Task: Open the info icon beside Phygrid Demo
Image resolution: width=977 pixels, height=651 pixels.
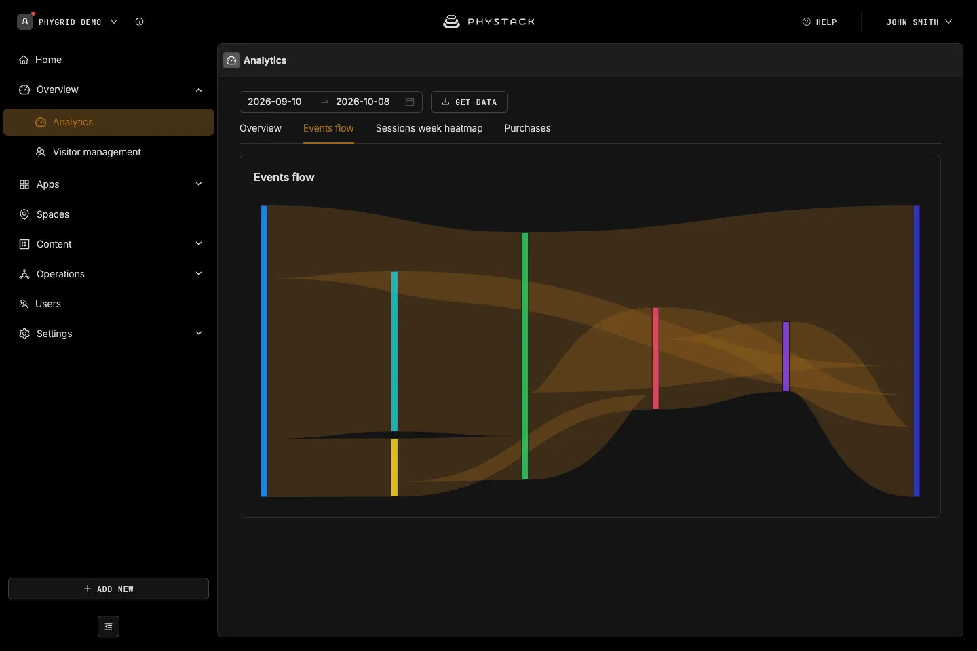Action: [x=139, y=22]
